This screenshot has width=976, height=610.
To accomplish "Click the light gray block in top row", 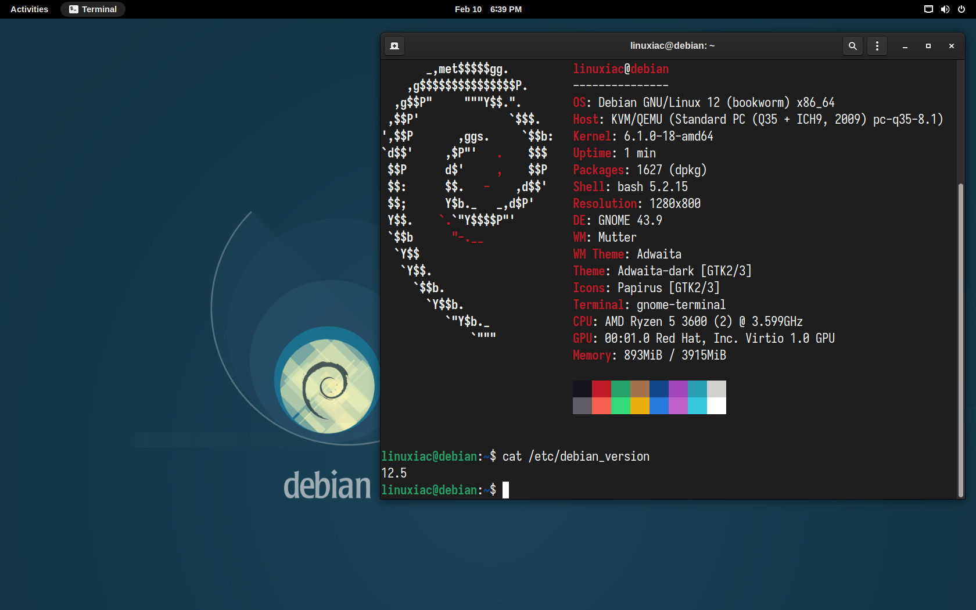I will (x=716, y=389).
